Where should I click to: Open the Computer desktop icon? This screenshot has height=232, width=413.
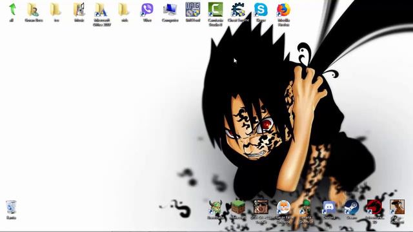[170, 10]
